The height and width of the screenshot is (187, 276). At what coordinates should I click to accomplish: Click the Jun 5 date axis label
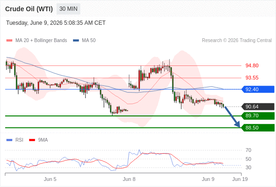50,179
